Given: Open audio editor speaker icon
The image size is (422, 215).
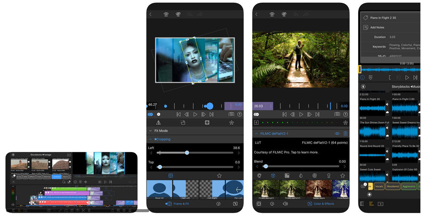Looking at the screenshot, I should click(285, 204).
